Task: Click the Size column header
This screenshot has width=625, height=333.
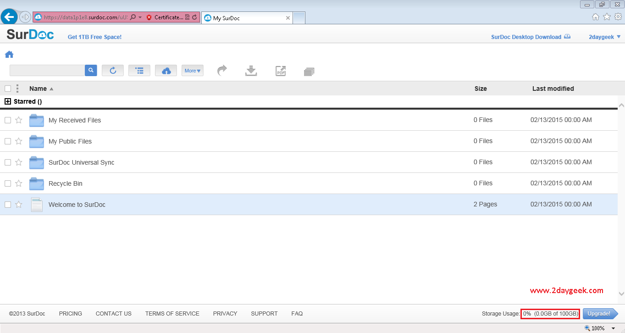Action: (x=481, y=89)
